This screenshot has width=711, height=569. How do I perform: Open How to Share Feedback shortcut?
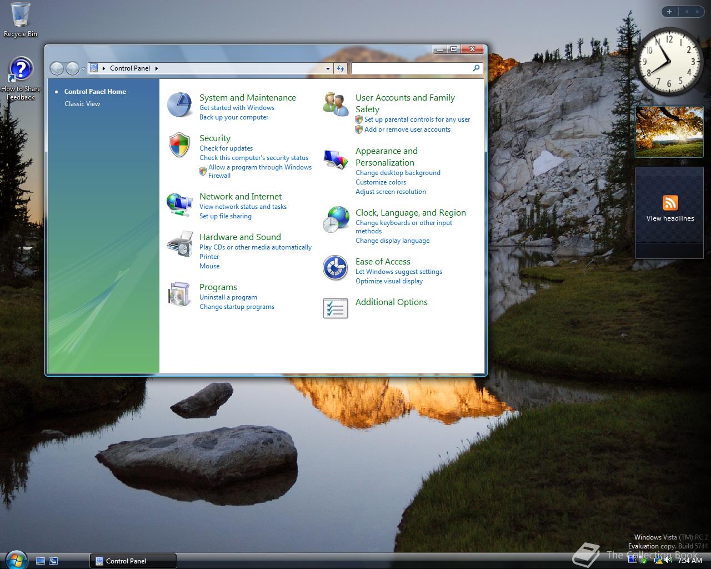(21, 79)
